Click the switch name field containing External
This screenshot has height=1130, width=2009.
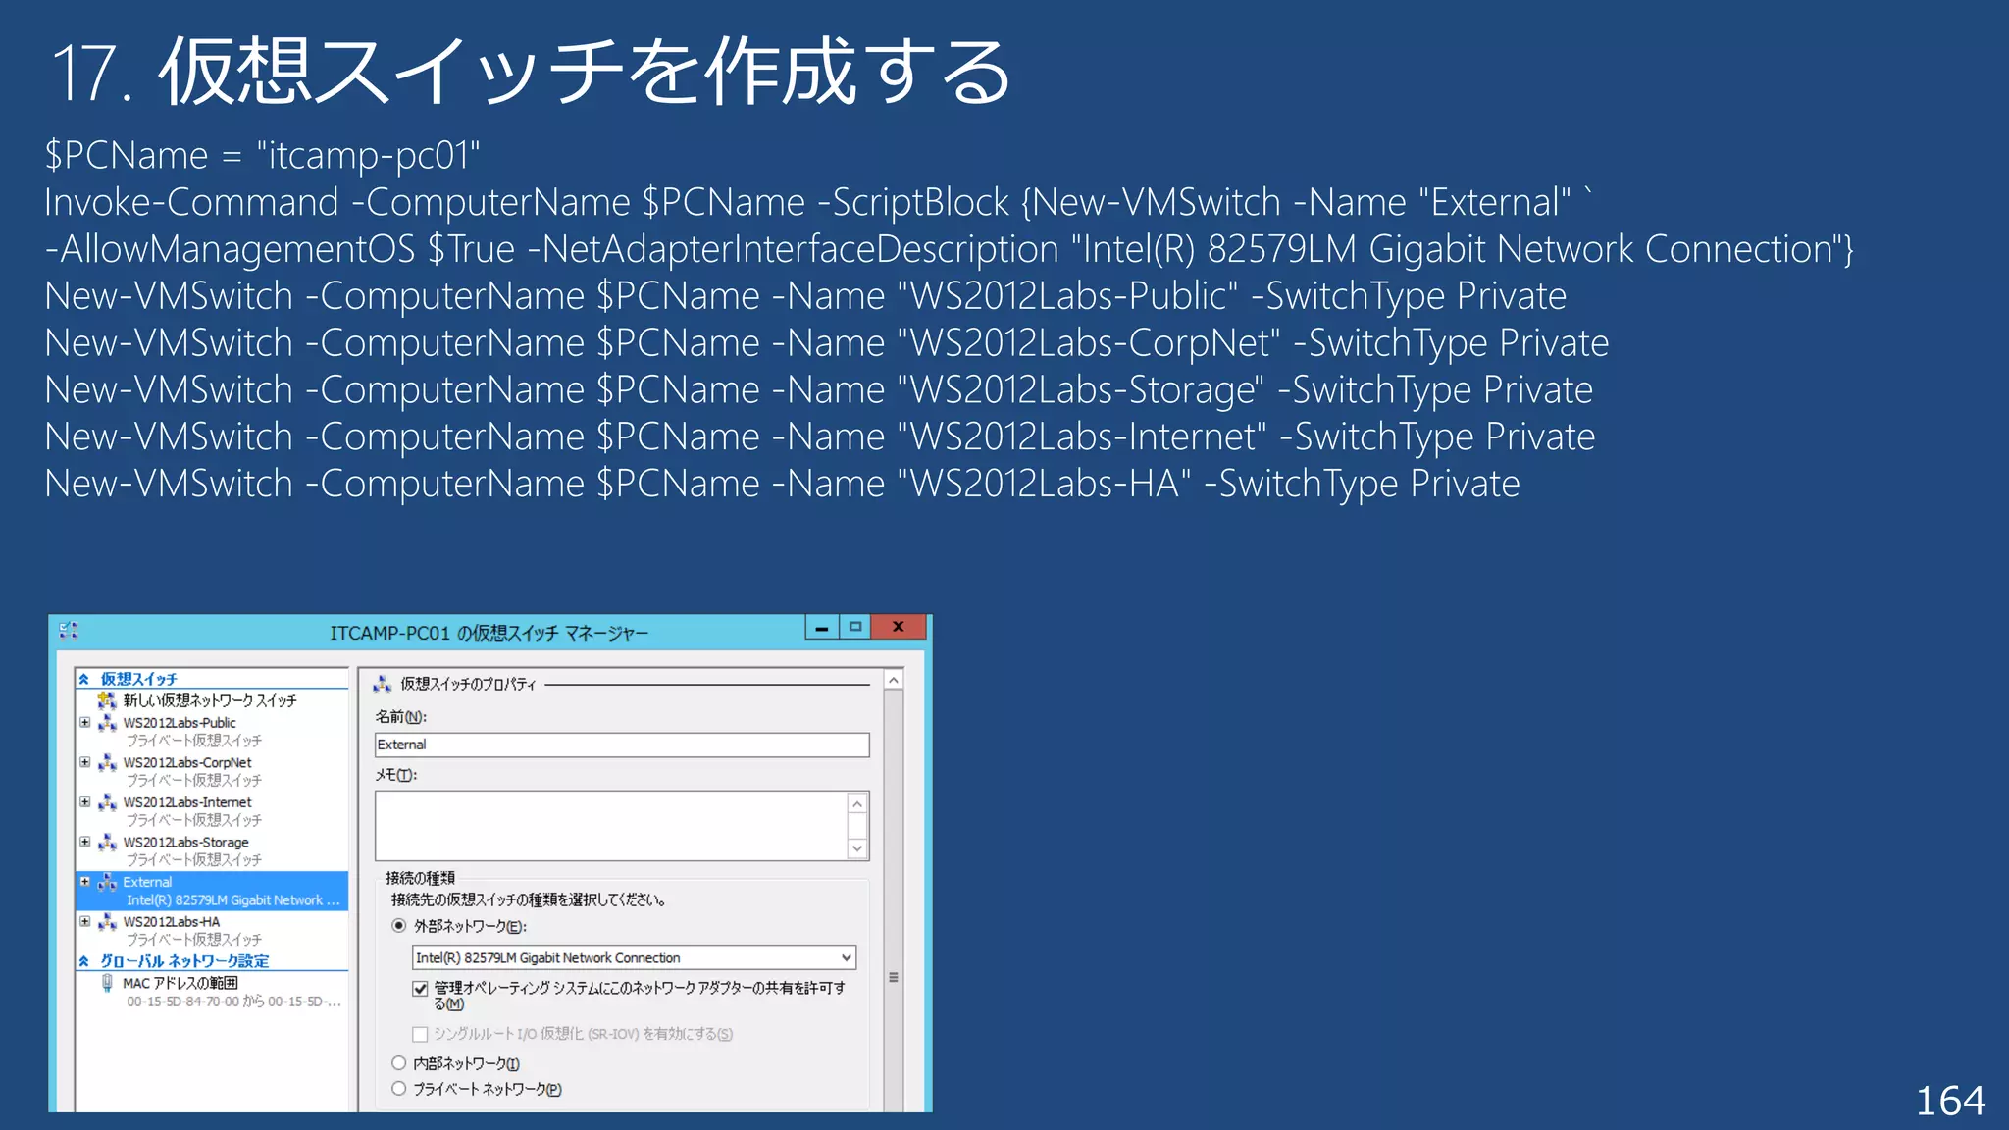[x=622, y=745]
